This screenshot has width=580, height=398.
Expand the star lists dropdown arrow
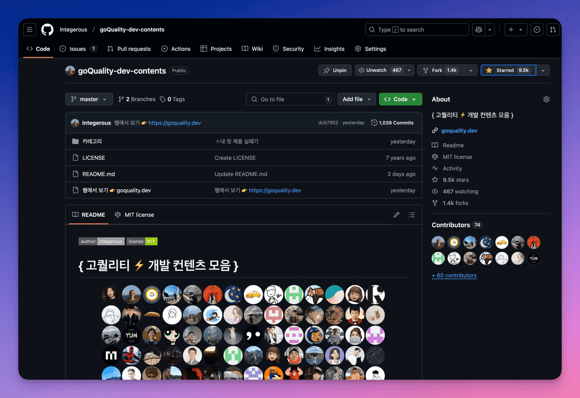coord(543,71)
